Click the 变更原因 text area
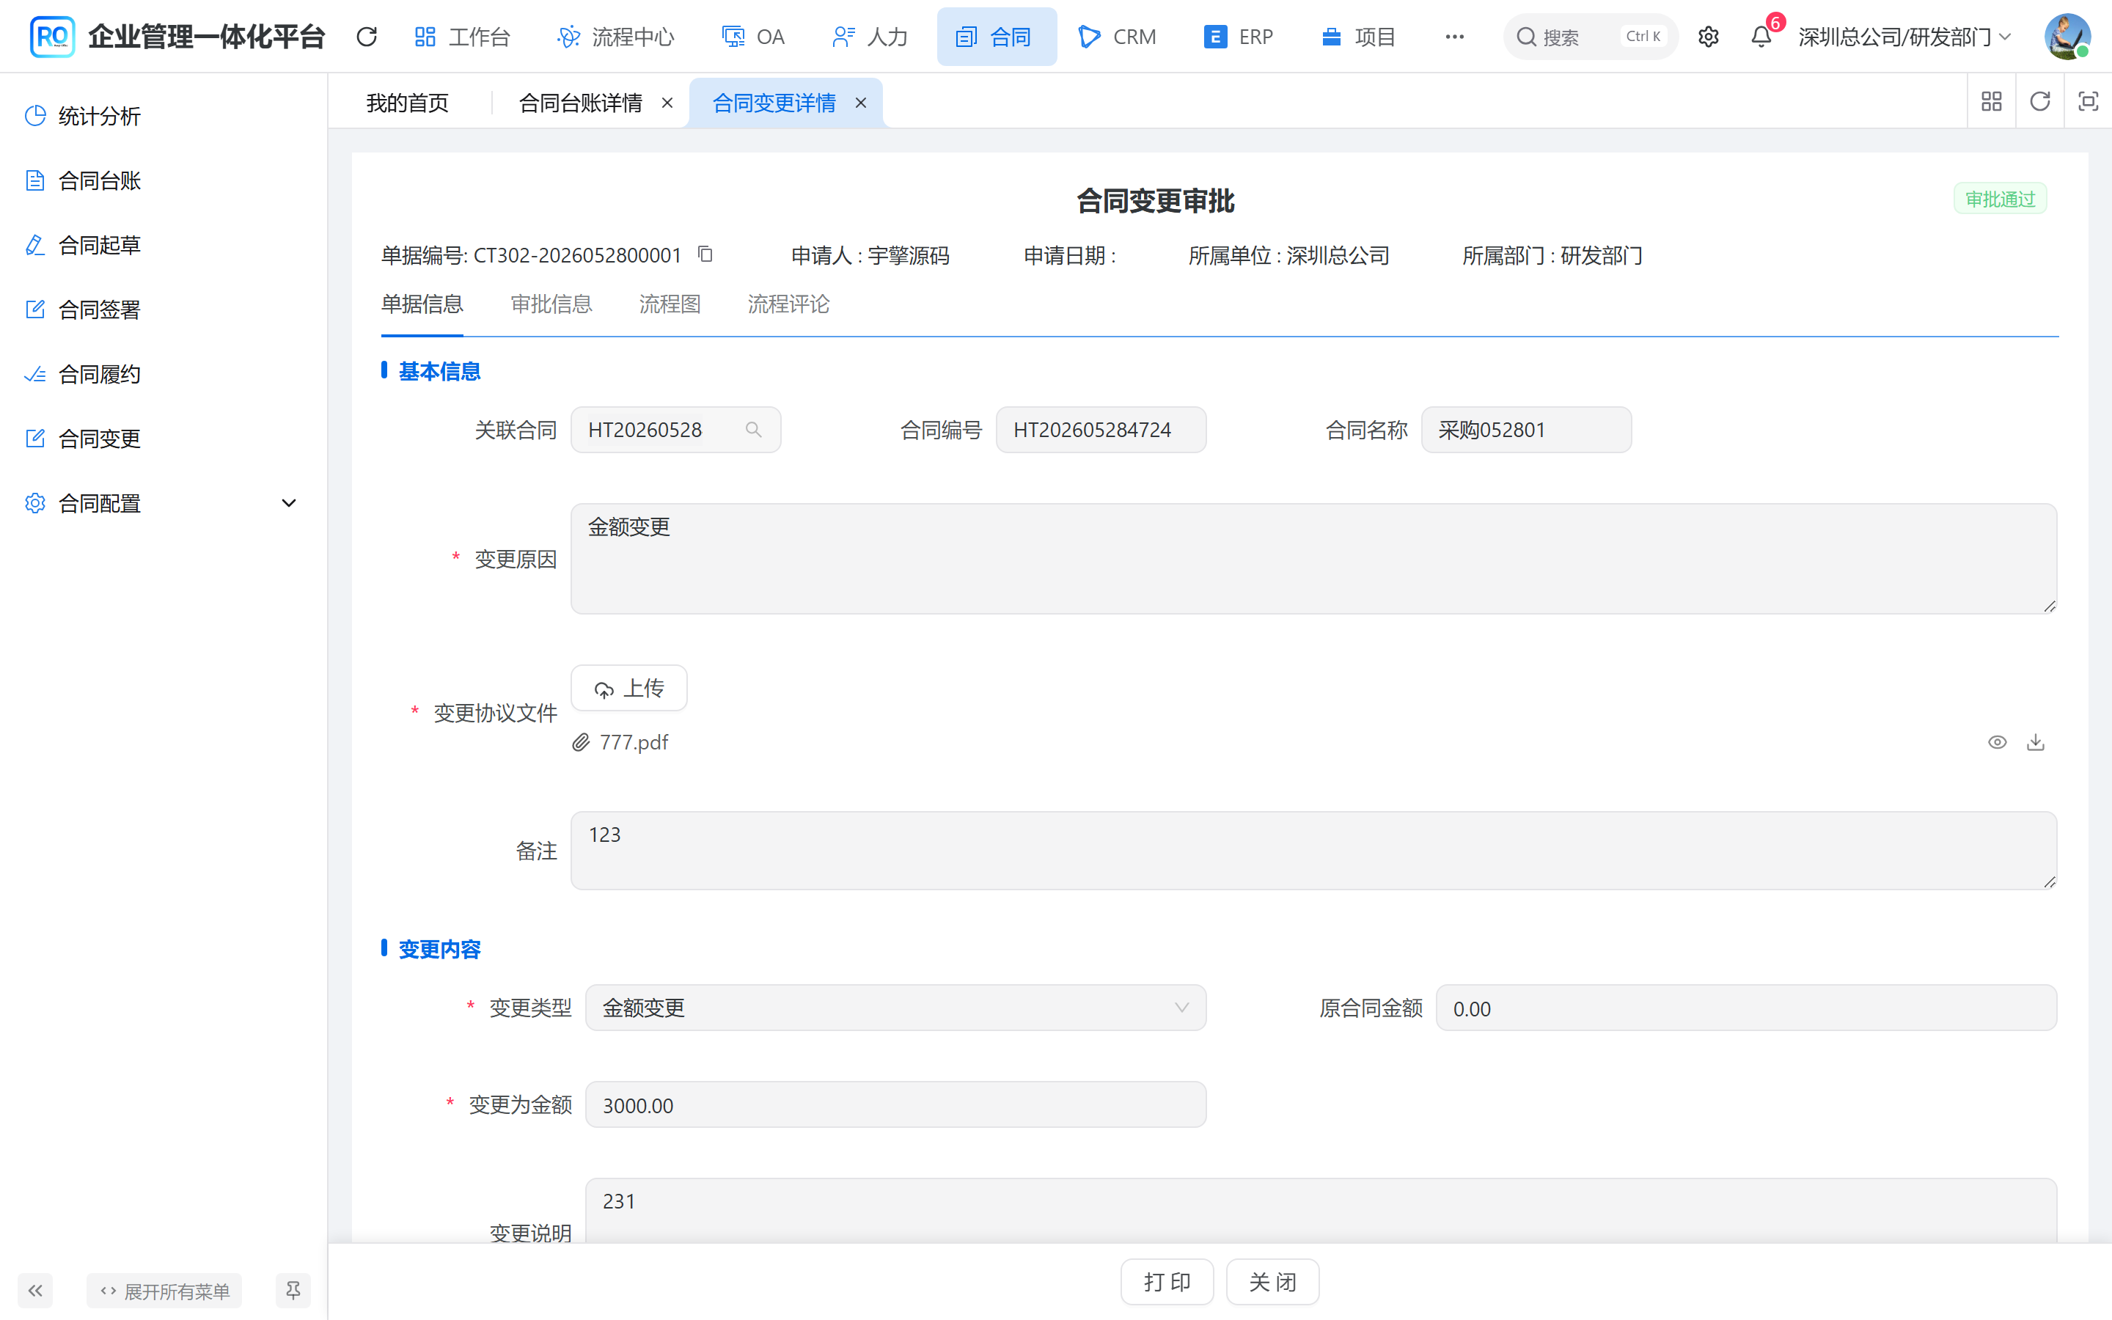2112x1320 pixels. click(1313, 559)
